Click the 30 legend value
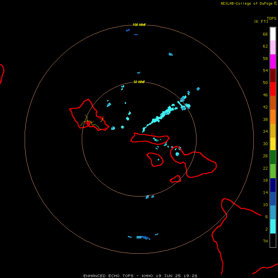This screenshot has width=278, height=278. coord(265,144)
